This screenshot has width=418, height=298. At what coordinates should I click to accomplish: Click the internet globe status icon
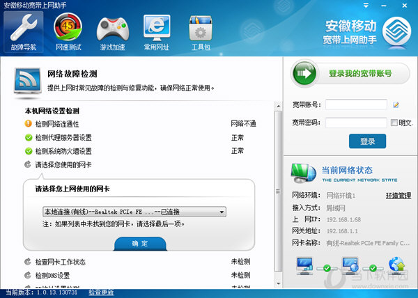396,265
